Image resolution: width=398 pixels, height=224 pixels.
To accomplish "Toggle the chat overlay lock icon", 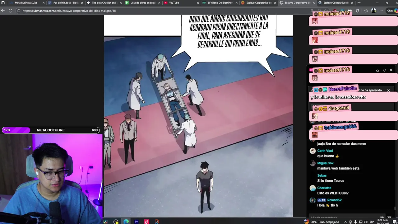I will (377, 70).
